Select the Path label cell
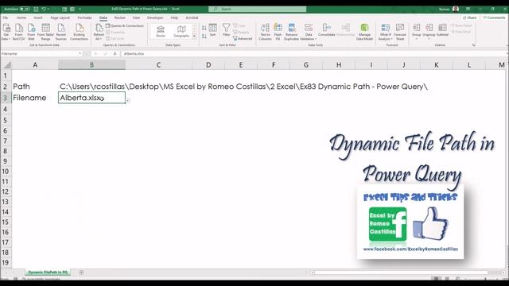509x286 pixels. 35,87
